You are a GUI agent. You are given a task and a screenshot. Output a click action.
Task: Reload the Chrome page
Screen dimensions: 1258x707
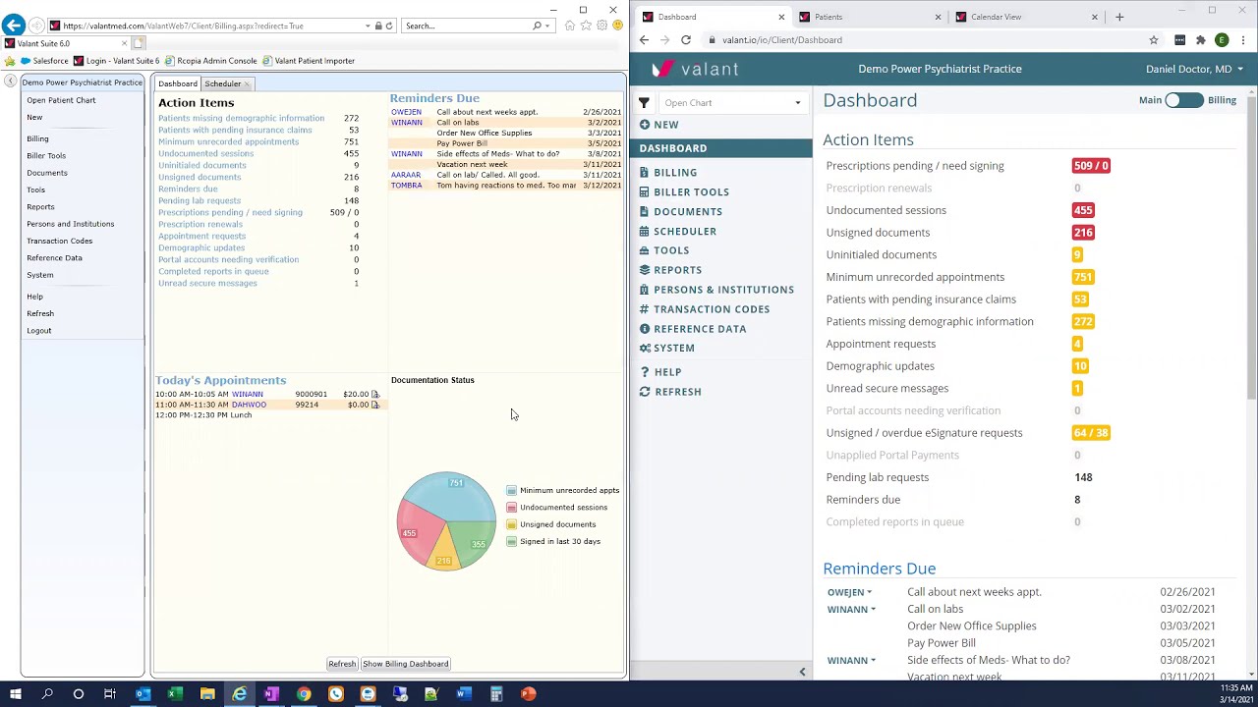coord(686,40)
